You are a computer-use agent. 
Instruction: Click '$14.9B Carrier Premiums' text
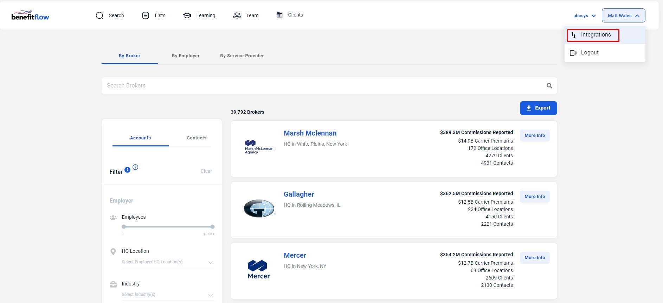coord(485,141)
